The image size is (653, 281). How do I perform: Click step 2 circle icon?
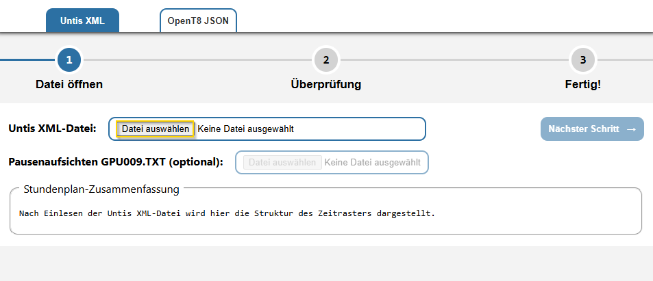[x=326, y=60]
